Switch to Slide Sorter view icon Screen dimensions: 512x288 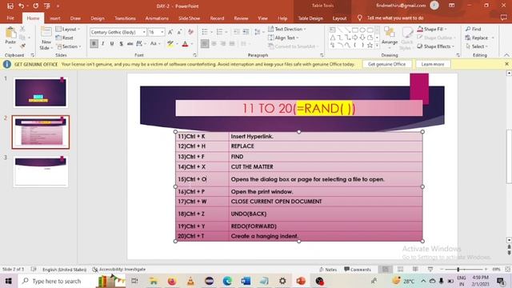pos(400,269)
